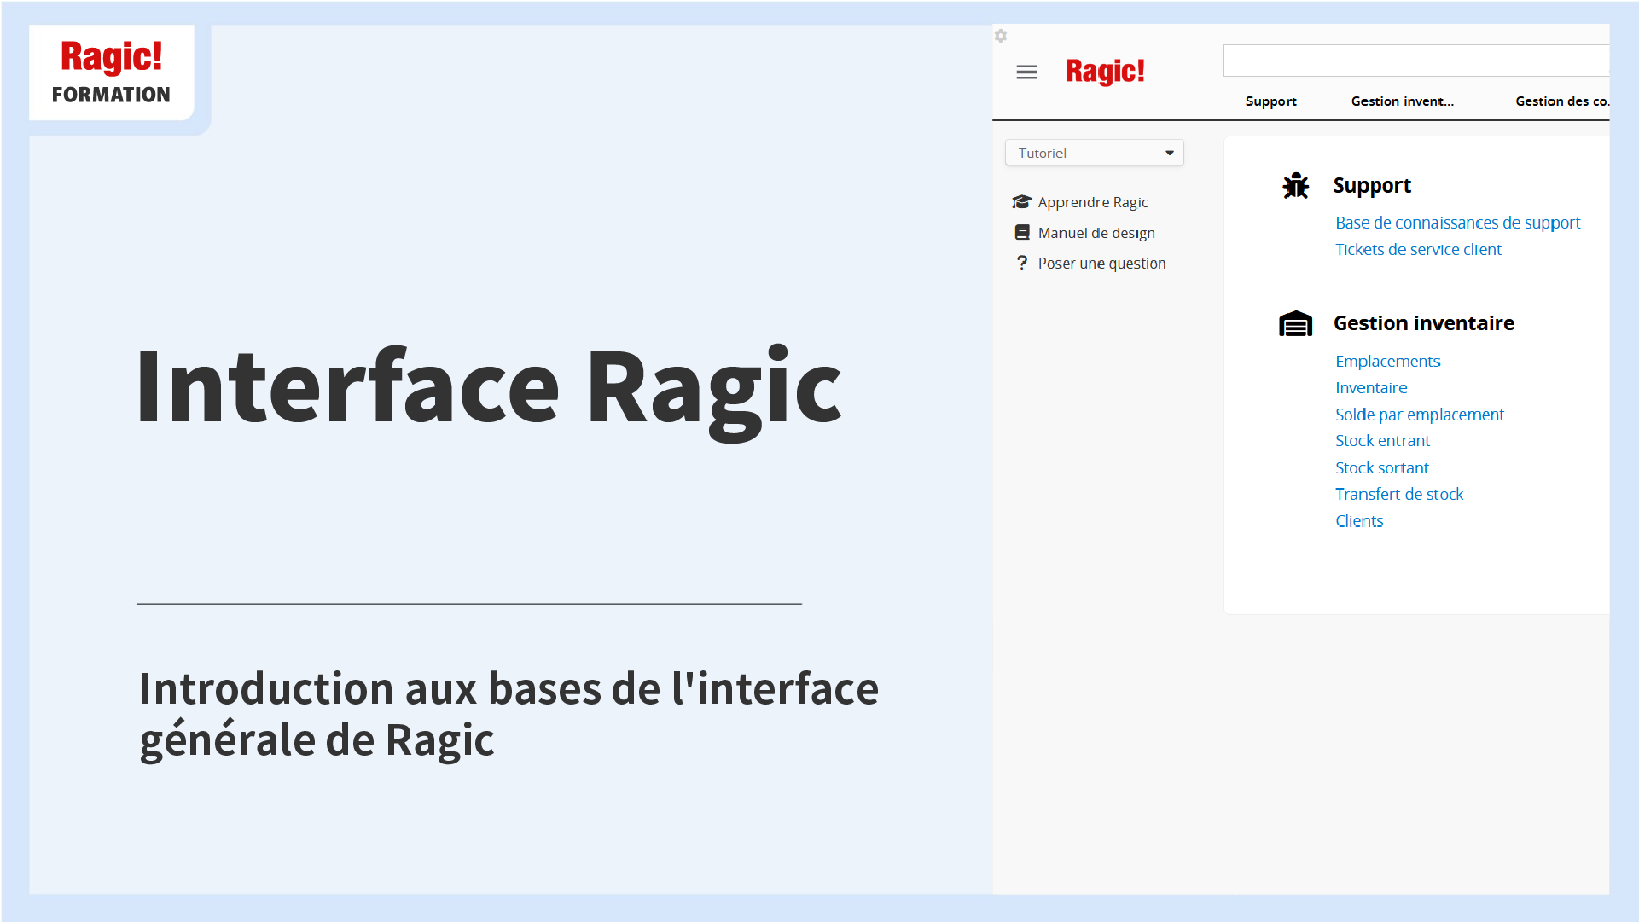Click the top search input field
The height and width of the screenshot is (922, 1639).
pyautogui.click(x=1415, y=61)
